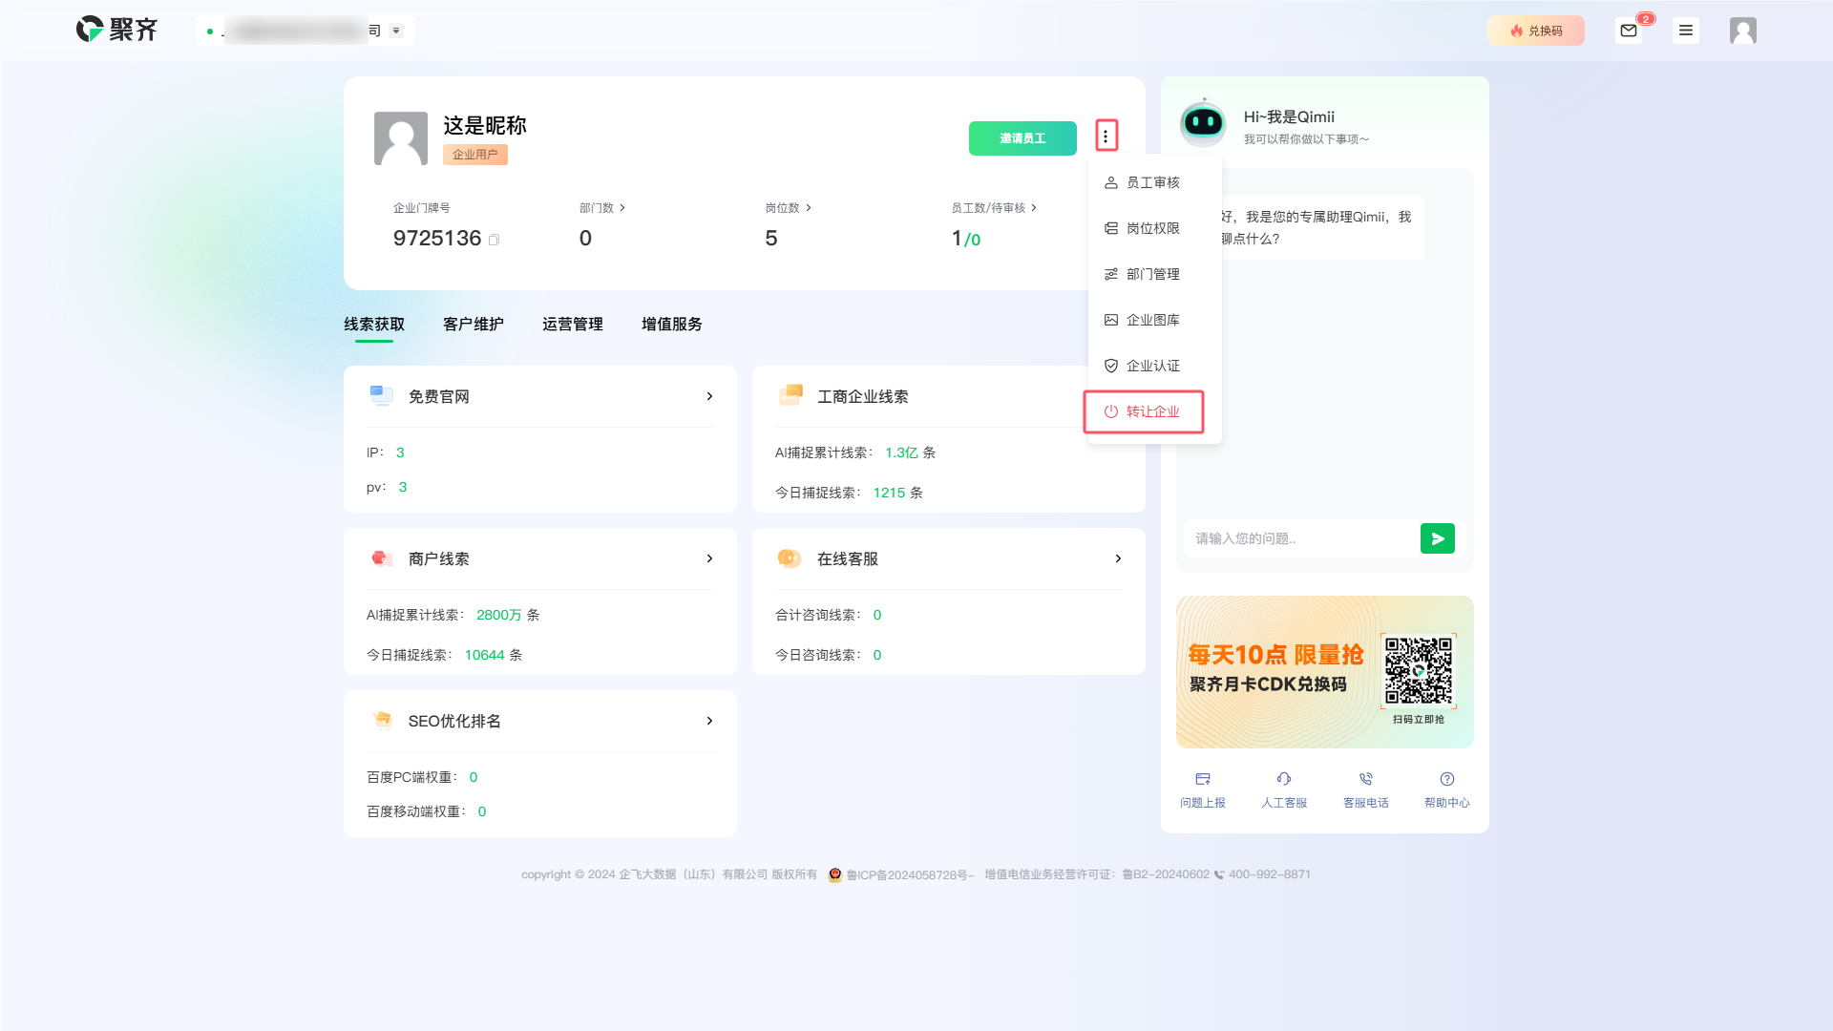Click the 在线客服 chat icon
This screenshot has height=1031, width=1833.
[790, 558]
